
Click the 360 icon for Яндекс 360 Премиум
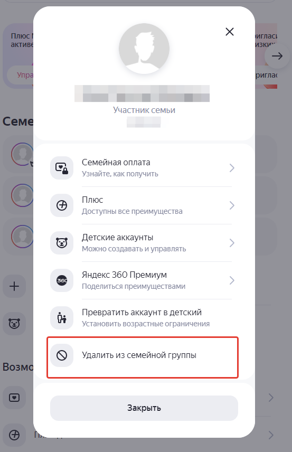(62, 280)
